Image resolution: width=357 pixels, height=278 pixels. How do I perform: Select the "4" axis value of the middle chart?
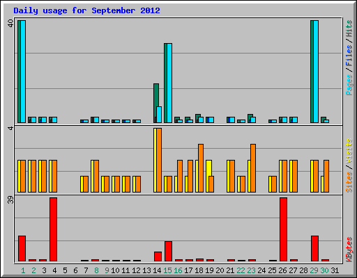pyautogui.click(x=10, y=128)
